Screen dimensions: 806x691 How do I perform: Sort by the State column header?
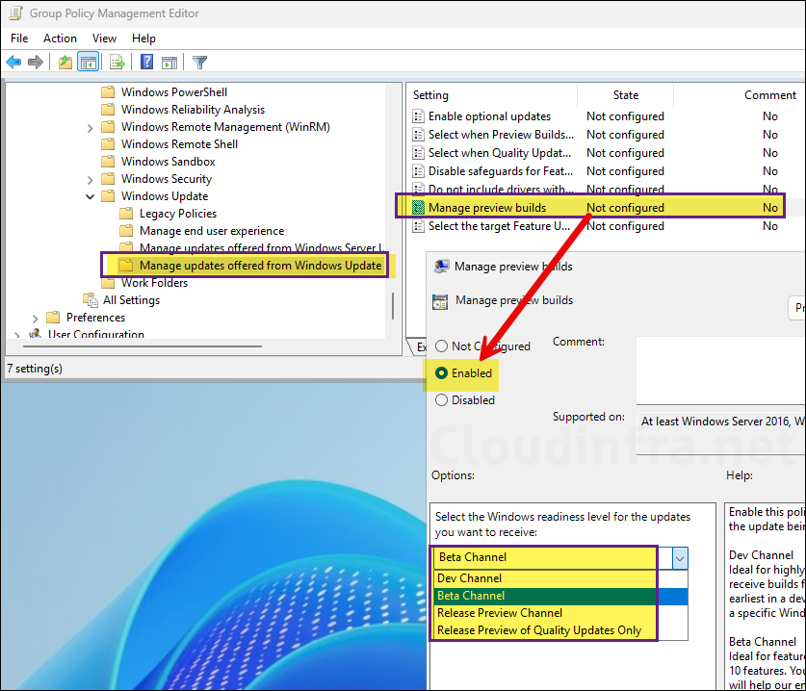[626, 95]
